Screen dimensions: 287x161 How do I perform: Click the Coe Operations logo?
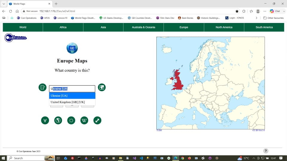[x=16, y=38]
